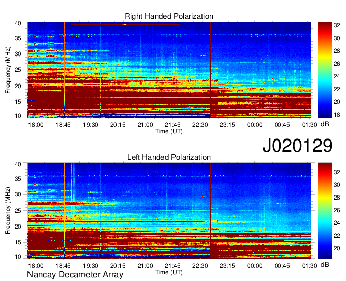346x281 pixels.
Task: Click the 18:00 tick on Right Handed time axis
Action: click(36, 125)
